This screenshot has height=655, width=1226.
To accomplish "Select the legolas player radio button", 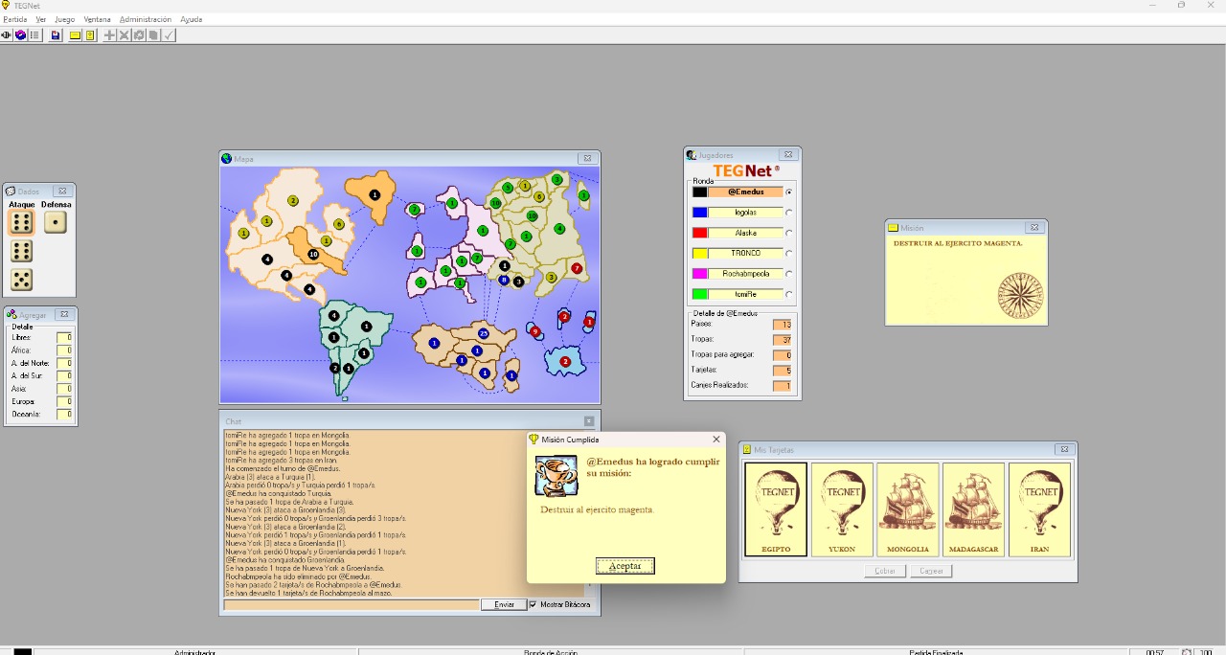I will pos(789,213).
